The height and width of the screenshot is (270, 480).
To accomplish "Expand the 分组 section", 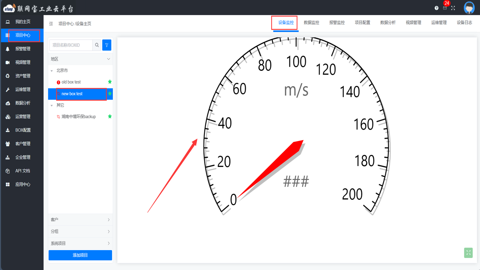I will pyautogui.click(x=80, y=231).
